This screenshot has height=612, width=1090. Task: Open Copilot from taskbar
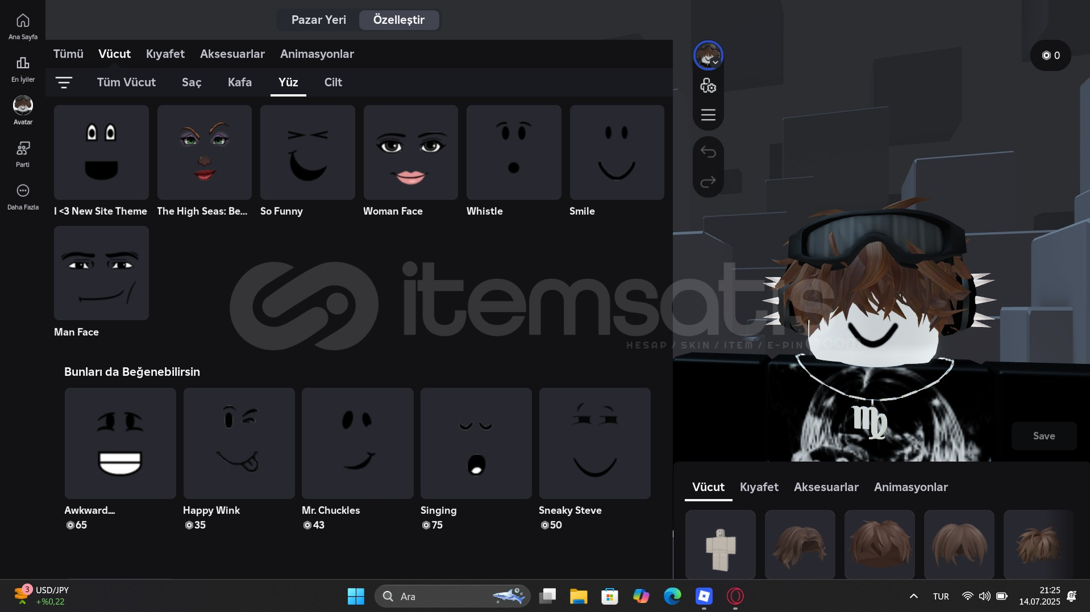pos(641,596)
